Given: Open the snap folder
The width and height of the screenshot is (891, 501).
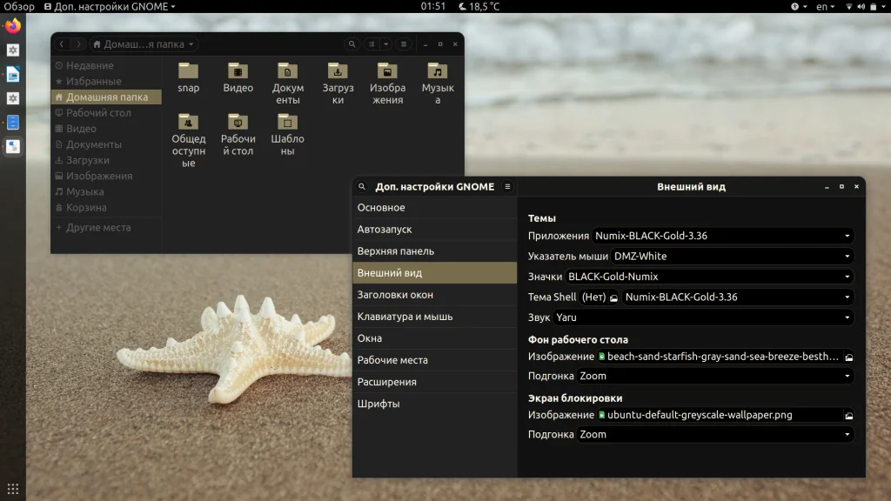Looking at the screenshot, I should coord(188,72).
